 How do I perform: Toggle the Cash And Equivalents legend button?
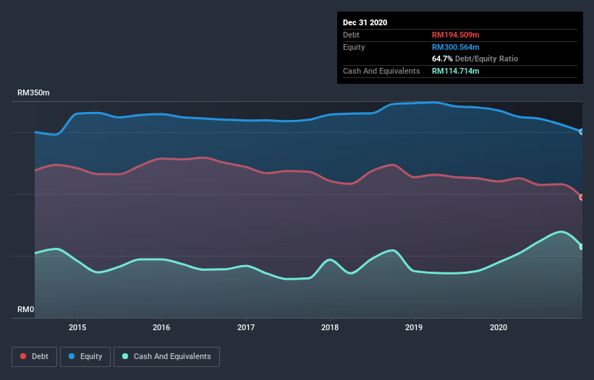coord(166,357)
